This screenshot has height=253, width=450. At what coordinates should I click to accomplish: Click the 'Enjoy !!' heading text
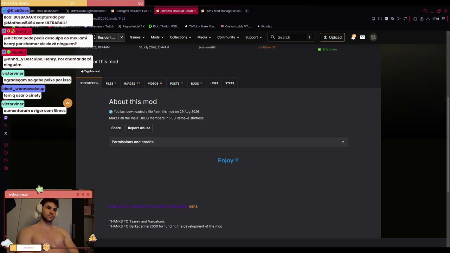(x=228, y=160)
